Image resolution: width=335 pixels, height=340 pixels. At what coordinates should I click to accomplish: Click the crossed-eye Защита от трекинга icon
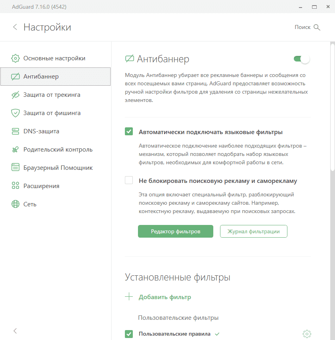tap(15, 95)
